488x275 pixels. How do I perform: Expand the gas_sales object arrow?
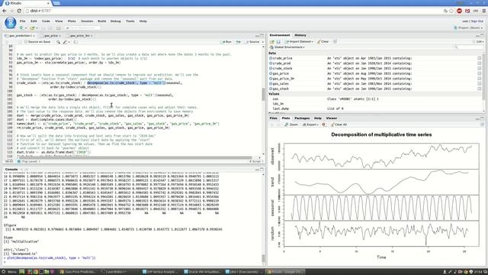point(271,83)
